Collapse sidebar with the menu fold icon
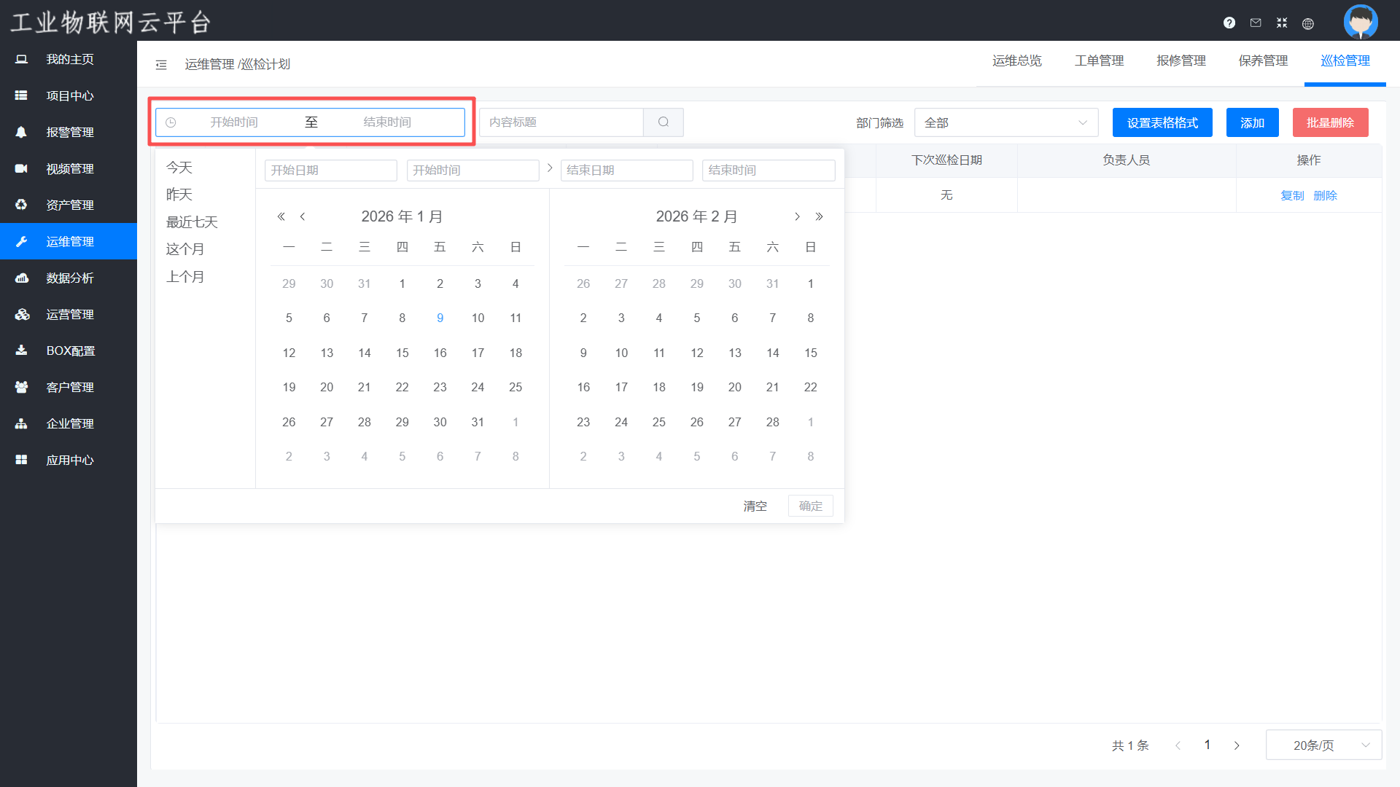Viewport: 1400px width, 787px height. [161, 65]
